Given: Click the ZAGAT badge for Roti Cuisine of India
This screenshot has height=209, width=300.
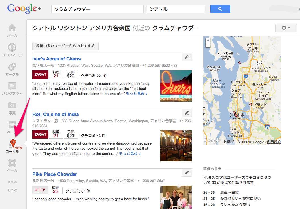Looking at the screenshot, I should (x=40, y=134).
